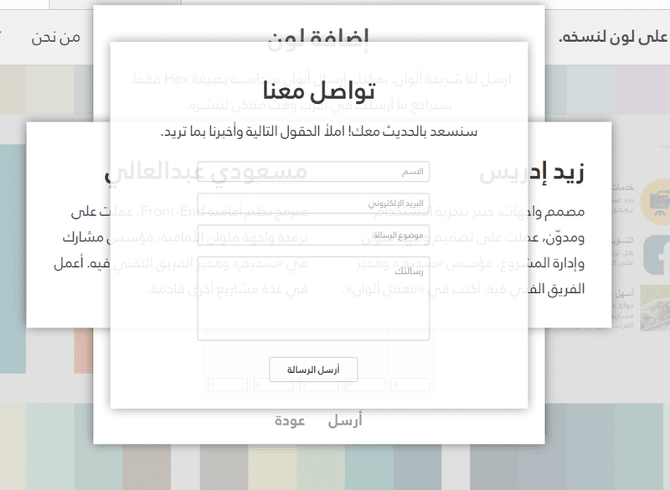Screen dimensions: 670x490
Task: Choose the brownish swatch in bottom row
Action: point(147,467)
